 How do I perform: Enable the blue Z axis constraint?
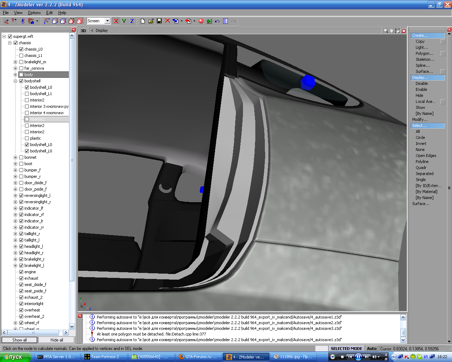132,21
